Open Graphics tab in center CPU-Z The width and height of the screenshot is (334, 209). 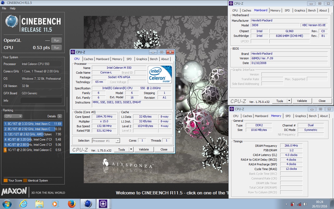[x=142, y=59]
